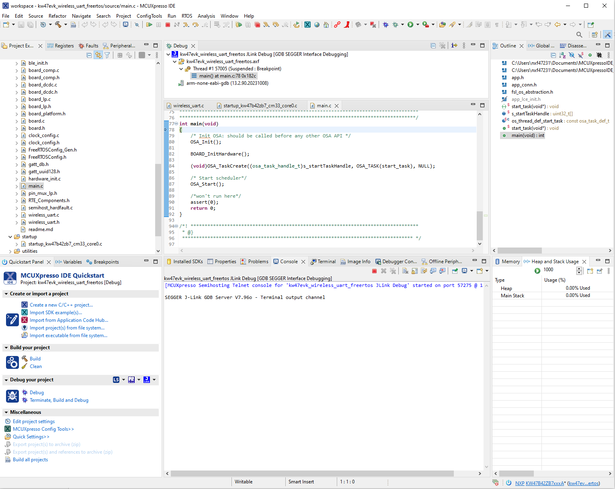The image size is (615, 489).
Task: Pin the Console view
Action: (x=455, y=271)
